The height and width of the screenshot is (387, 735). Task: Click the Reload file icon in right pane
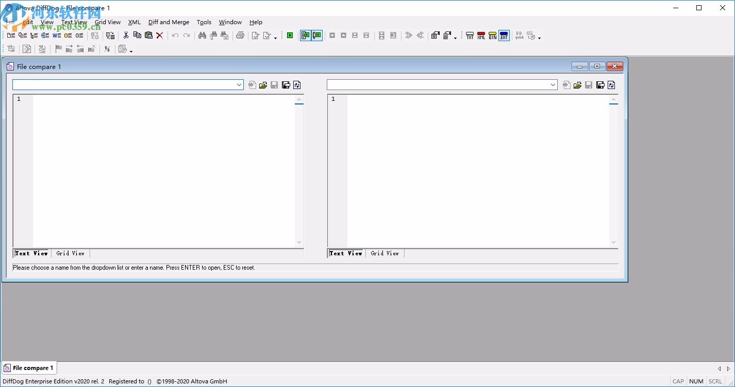pos(611,85)
